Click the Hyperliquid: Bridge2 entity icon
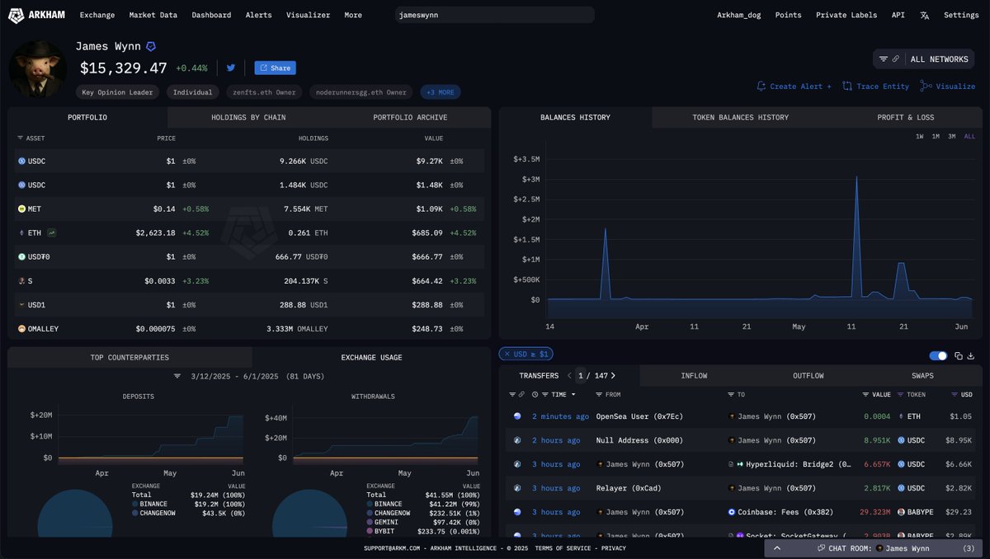The image size is (990, 559). pyautogui.click(x=741, y=464)
